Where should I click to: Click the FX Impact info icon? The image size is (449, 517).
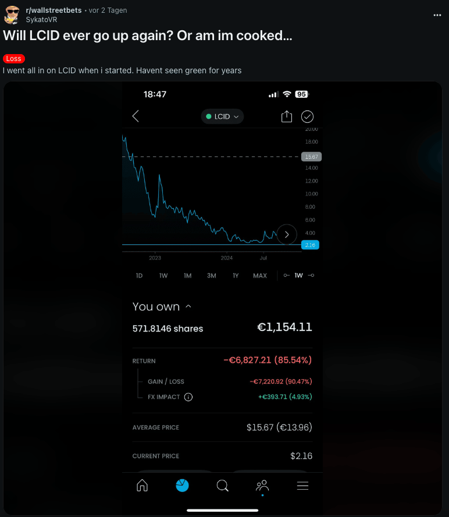coord(188,397)
